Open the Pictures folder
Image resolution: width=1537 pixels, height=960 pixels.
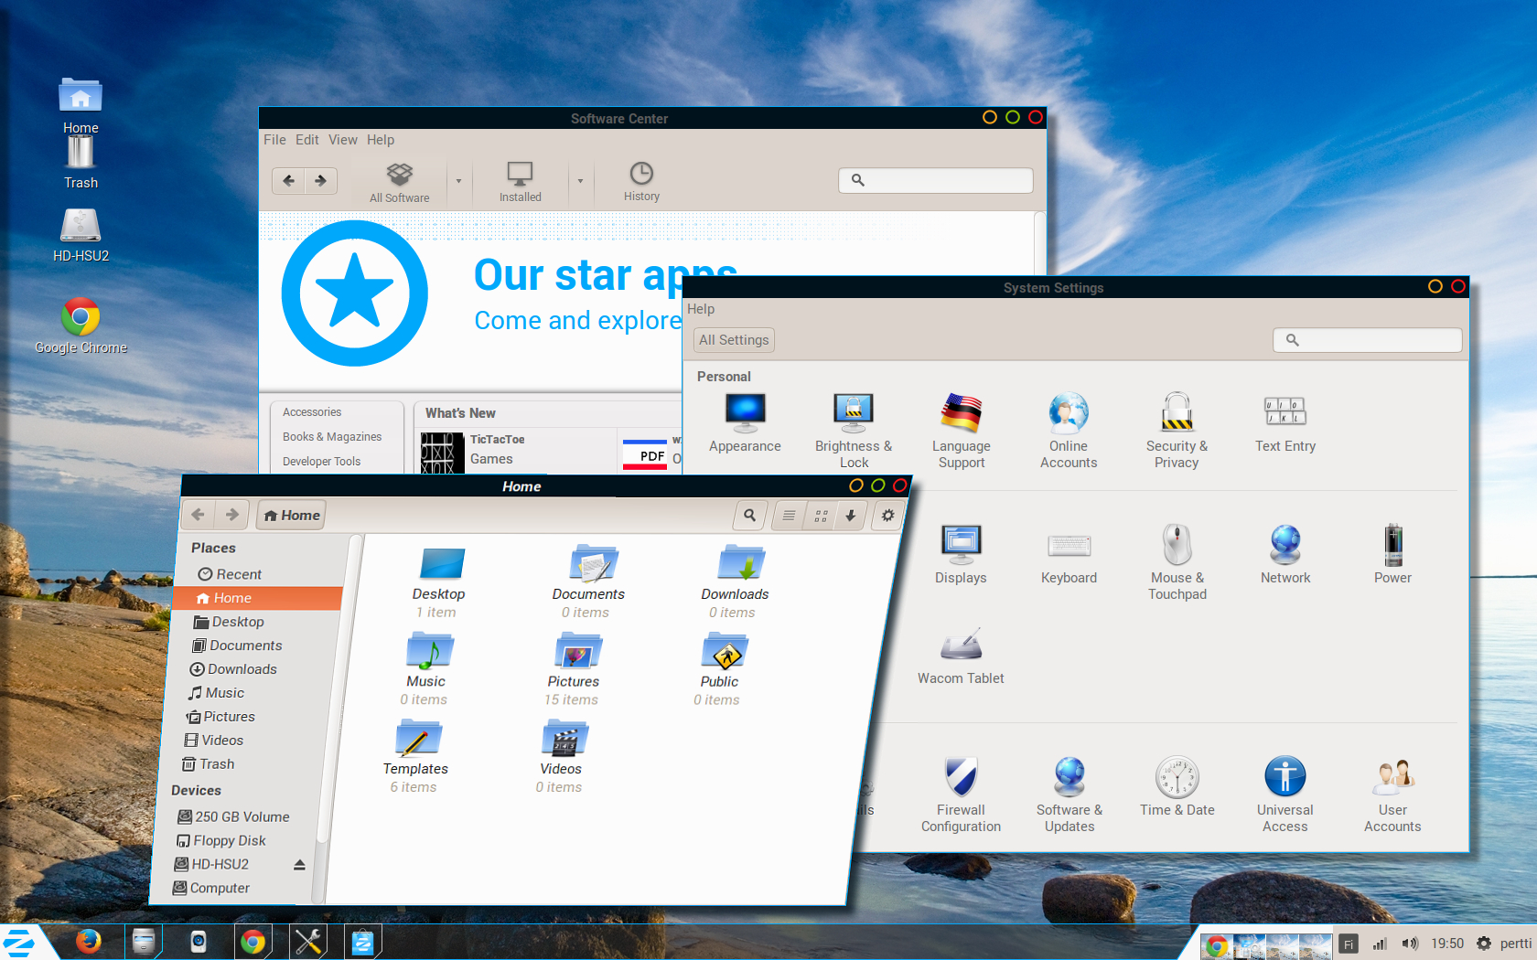574,663
